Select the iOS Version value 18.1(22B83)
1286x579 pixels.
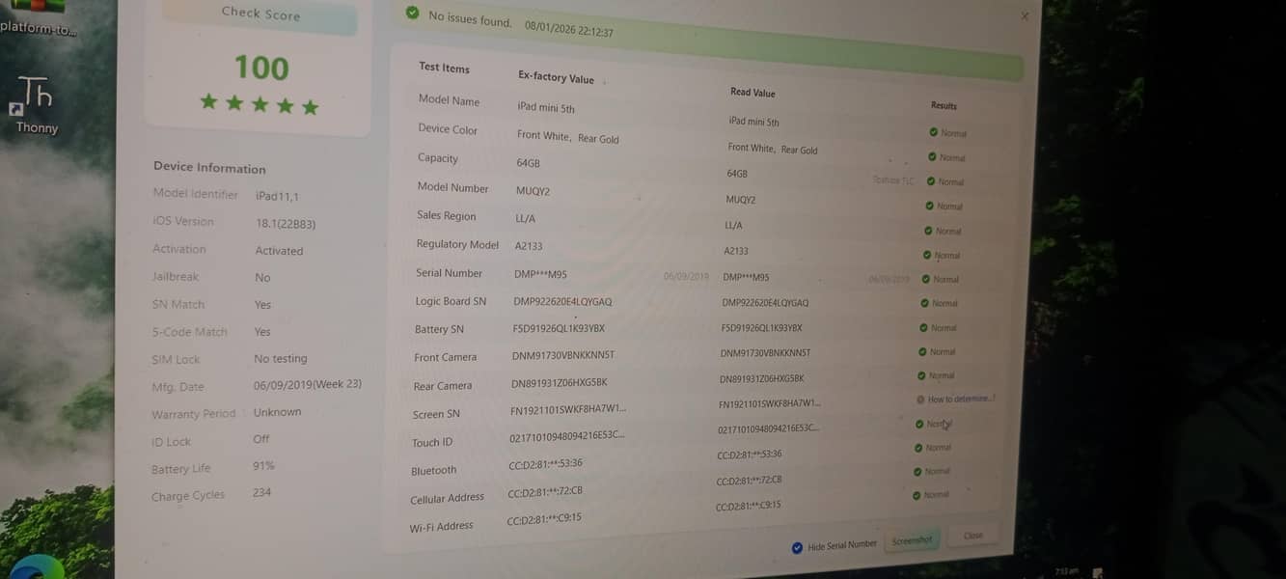tap(285, 223)
